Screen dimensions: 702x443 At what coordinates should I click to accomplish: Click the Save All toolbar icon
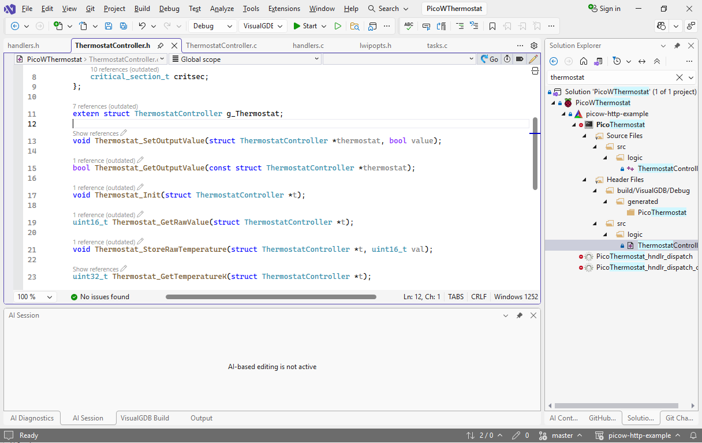(124, 26)
